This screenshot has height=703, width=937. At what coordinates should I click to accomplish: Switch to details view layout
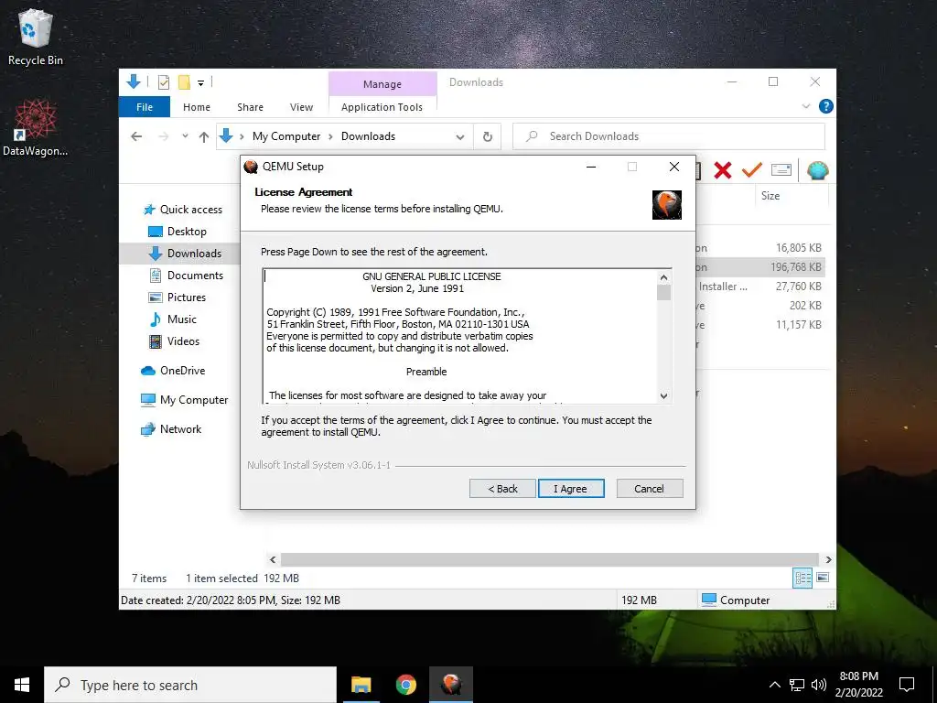802,578
